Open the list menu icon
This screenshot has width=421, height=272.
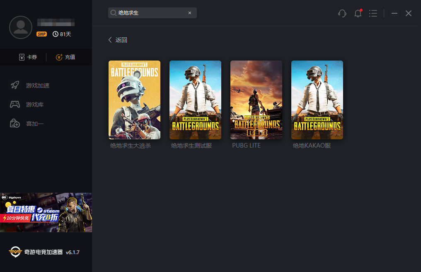pyautogui.click(x=373, y=13)
